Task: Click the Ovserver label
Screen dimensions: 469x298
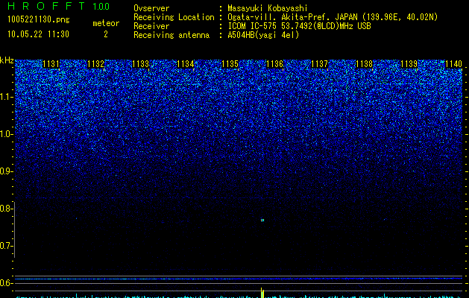Action: coord(151,8)
